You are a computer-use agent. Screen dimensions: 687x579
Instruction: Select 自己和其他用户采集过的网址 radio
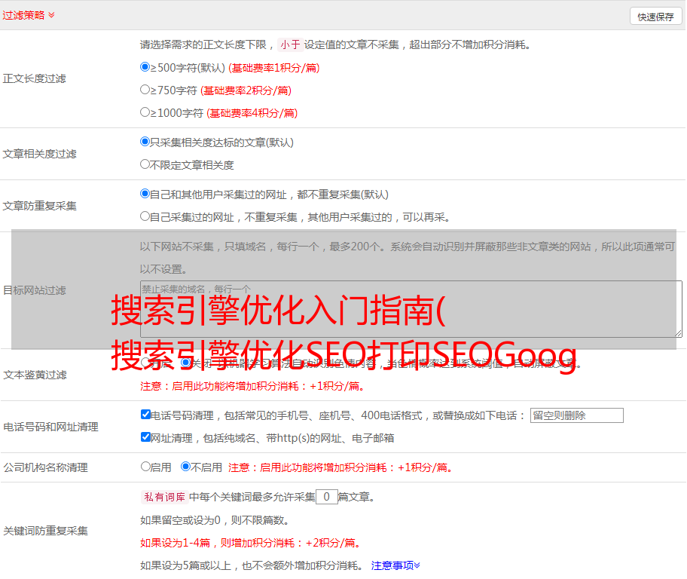pos(145,194)
